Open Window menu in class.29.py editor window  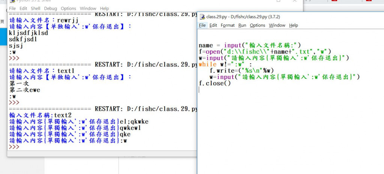point(277,25)
